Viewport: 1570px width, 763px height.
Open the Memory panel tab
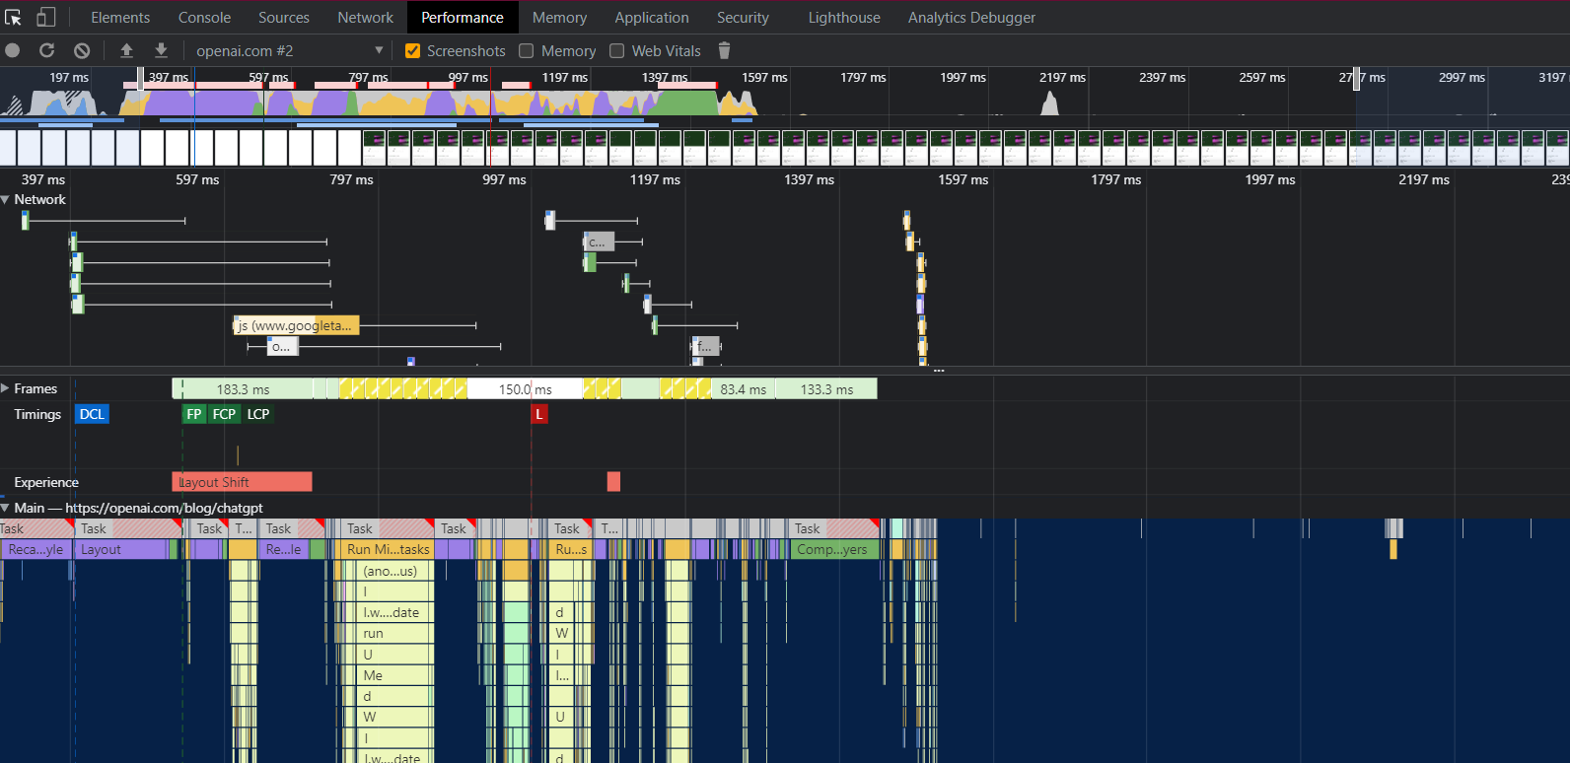[559, 17]
